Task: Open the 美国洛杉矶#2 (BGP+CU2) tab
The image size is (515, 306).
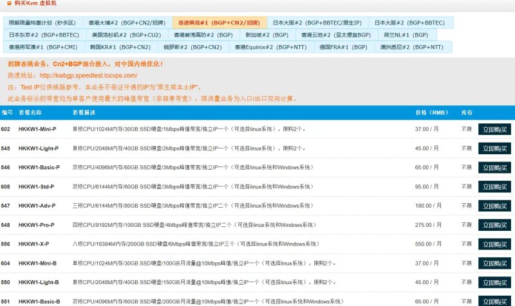Action: tap(126, 35)
